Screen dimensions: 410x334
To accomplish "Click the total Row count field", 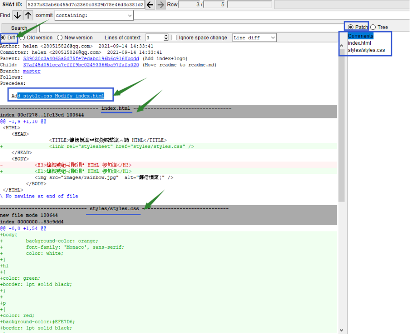I will pos(214,5).
